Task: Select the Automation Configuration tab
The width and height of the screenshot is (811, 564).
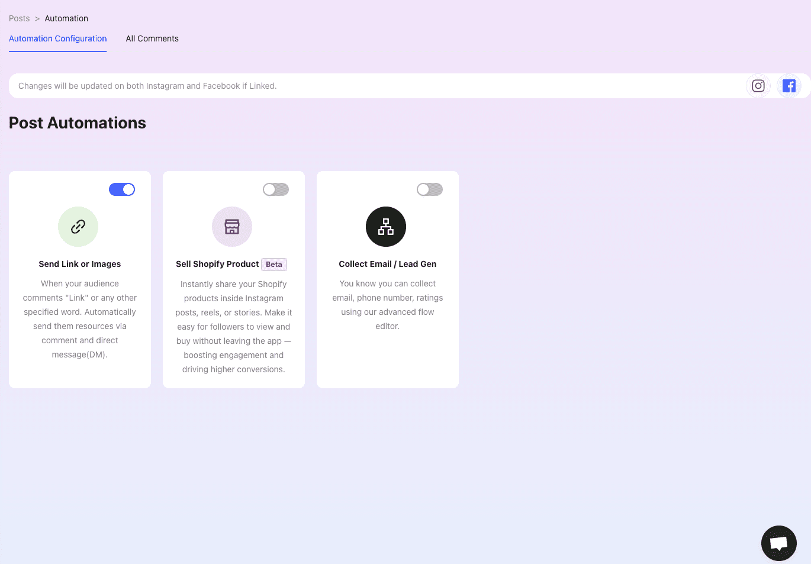Action: tap(57, 38)
